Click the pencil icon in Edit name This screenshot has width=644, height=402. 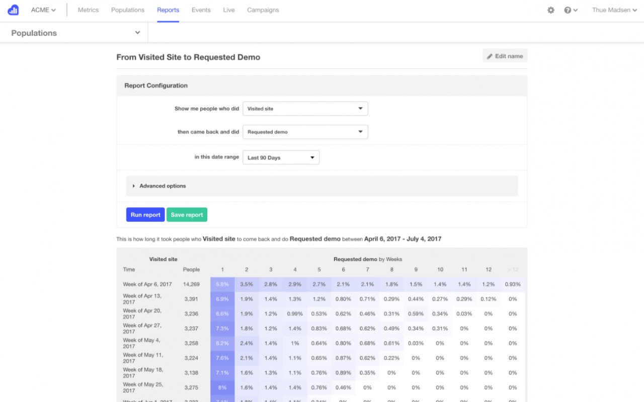490,56
